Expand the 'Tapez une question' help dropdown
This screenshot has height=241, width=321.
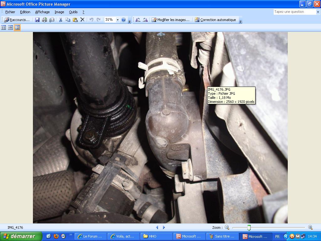tap(318, 12)
